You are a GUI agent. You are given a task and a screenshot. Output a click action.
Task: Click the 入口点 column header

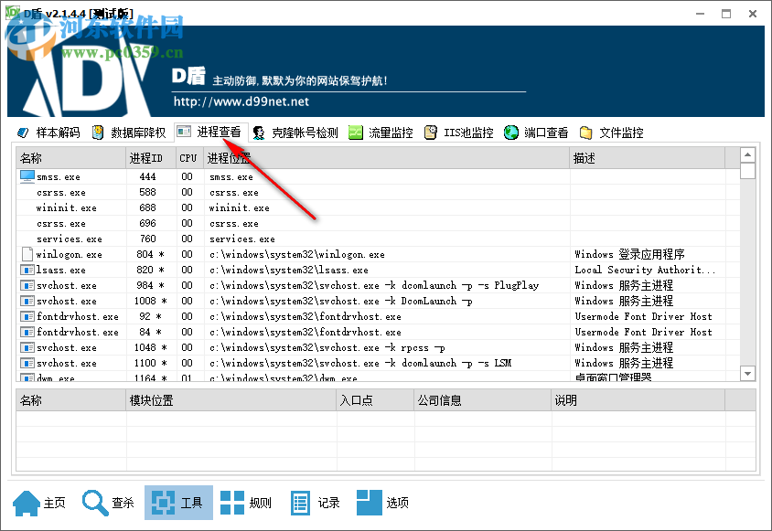tap(375, 400)
